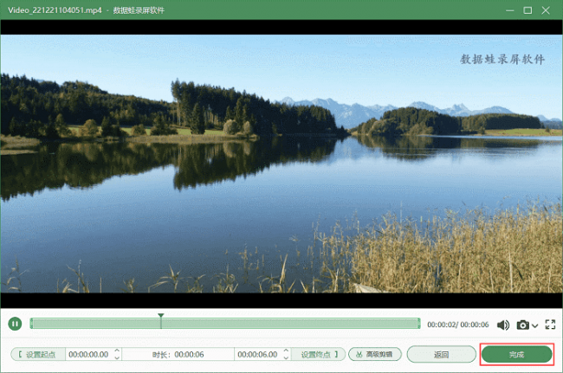Click the left trim handle of timeline
The width and height of the screenshot is (563, 373).
31,324
